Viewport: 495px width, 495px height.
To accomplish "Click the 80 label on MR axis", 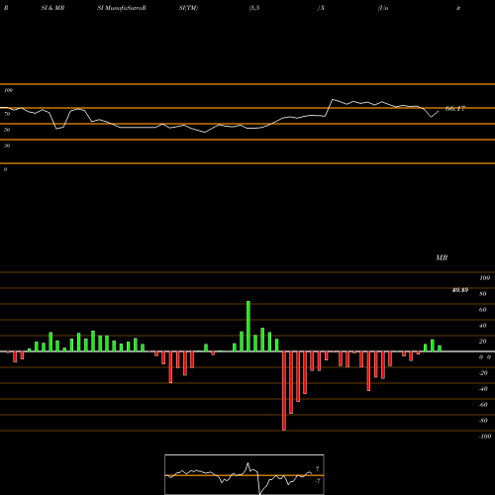I will coord(483,294).
